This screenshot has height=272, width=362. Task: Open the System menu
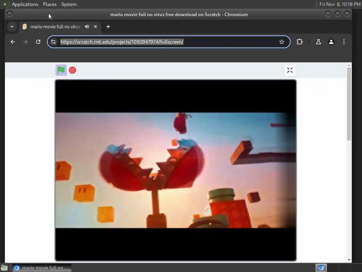click(69, 4)
